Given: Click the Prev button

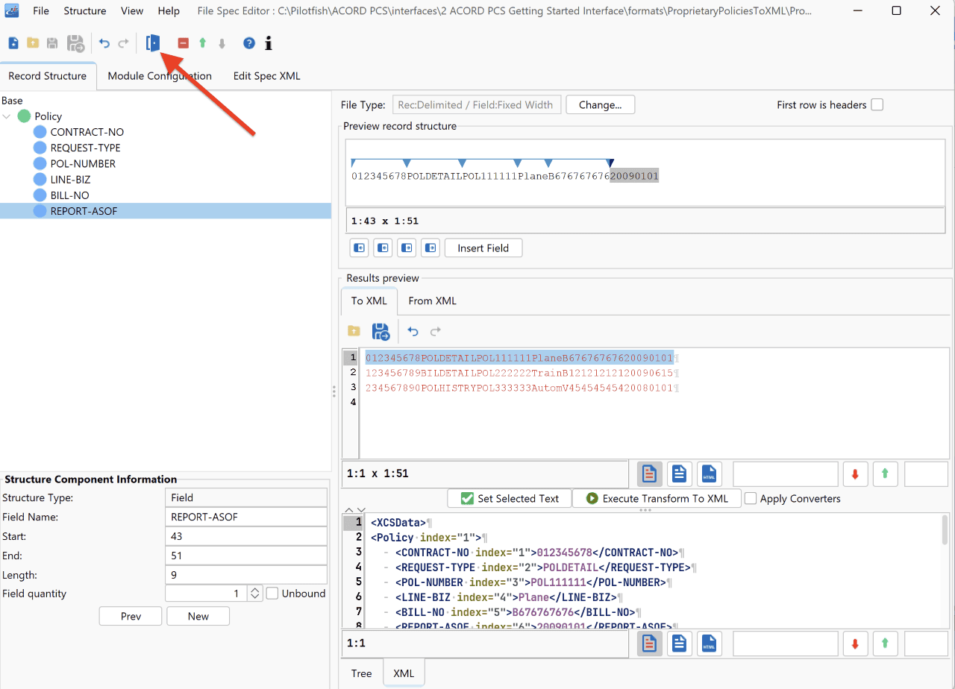Looking at the screenshot, I should coord(131,616).
